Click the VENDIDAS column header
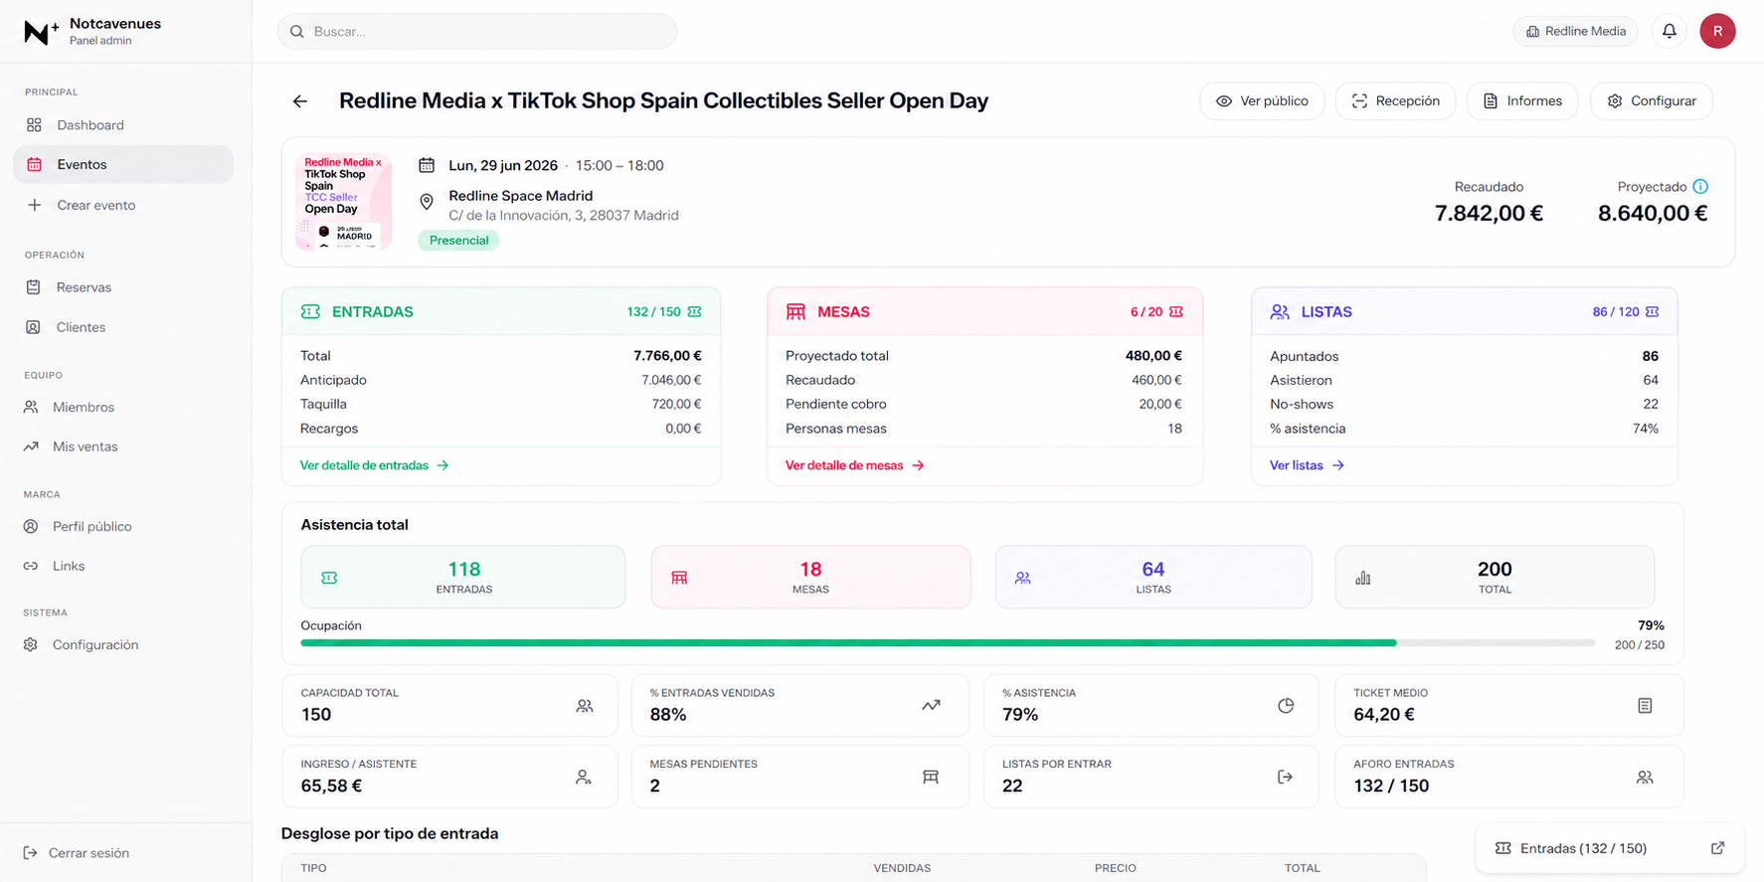 coord(902,868)
